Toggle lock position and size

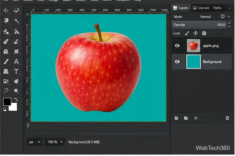tap(196, 33)
